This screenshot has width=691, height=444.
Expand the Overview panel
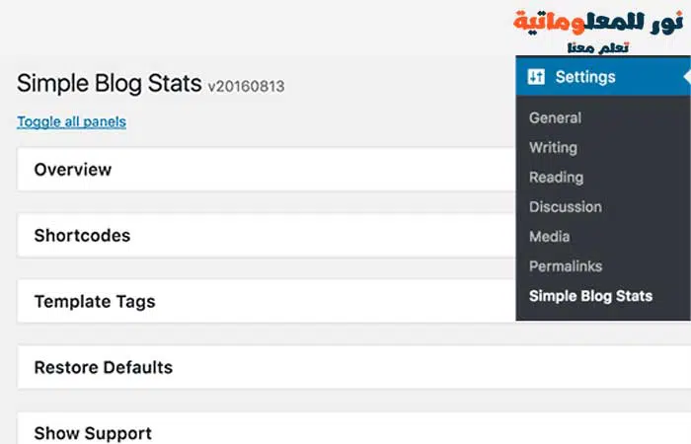click(x=267, y=170)
